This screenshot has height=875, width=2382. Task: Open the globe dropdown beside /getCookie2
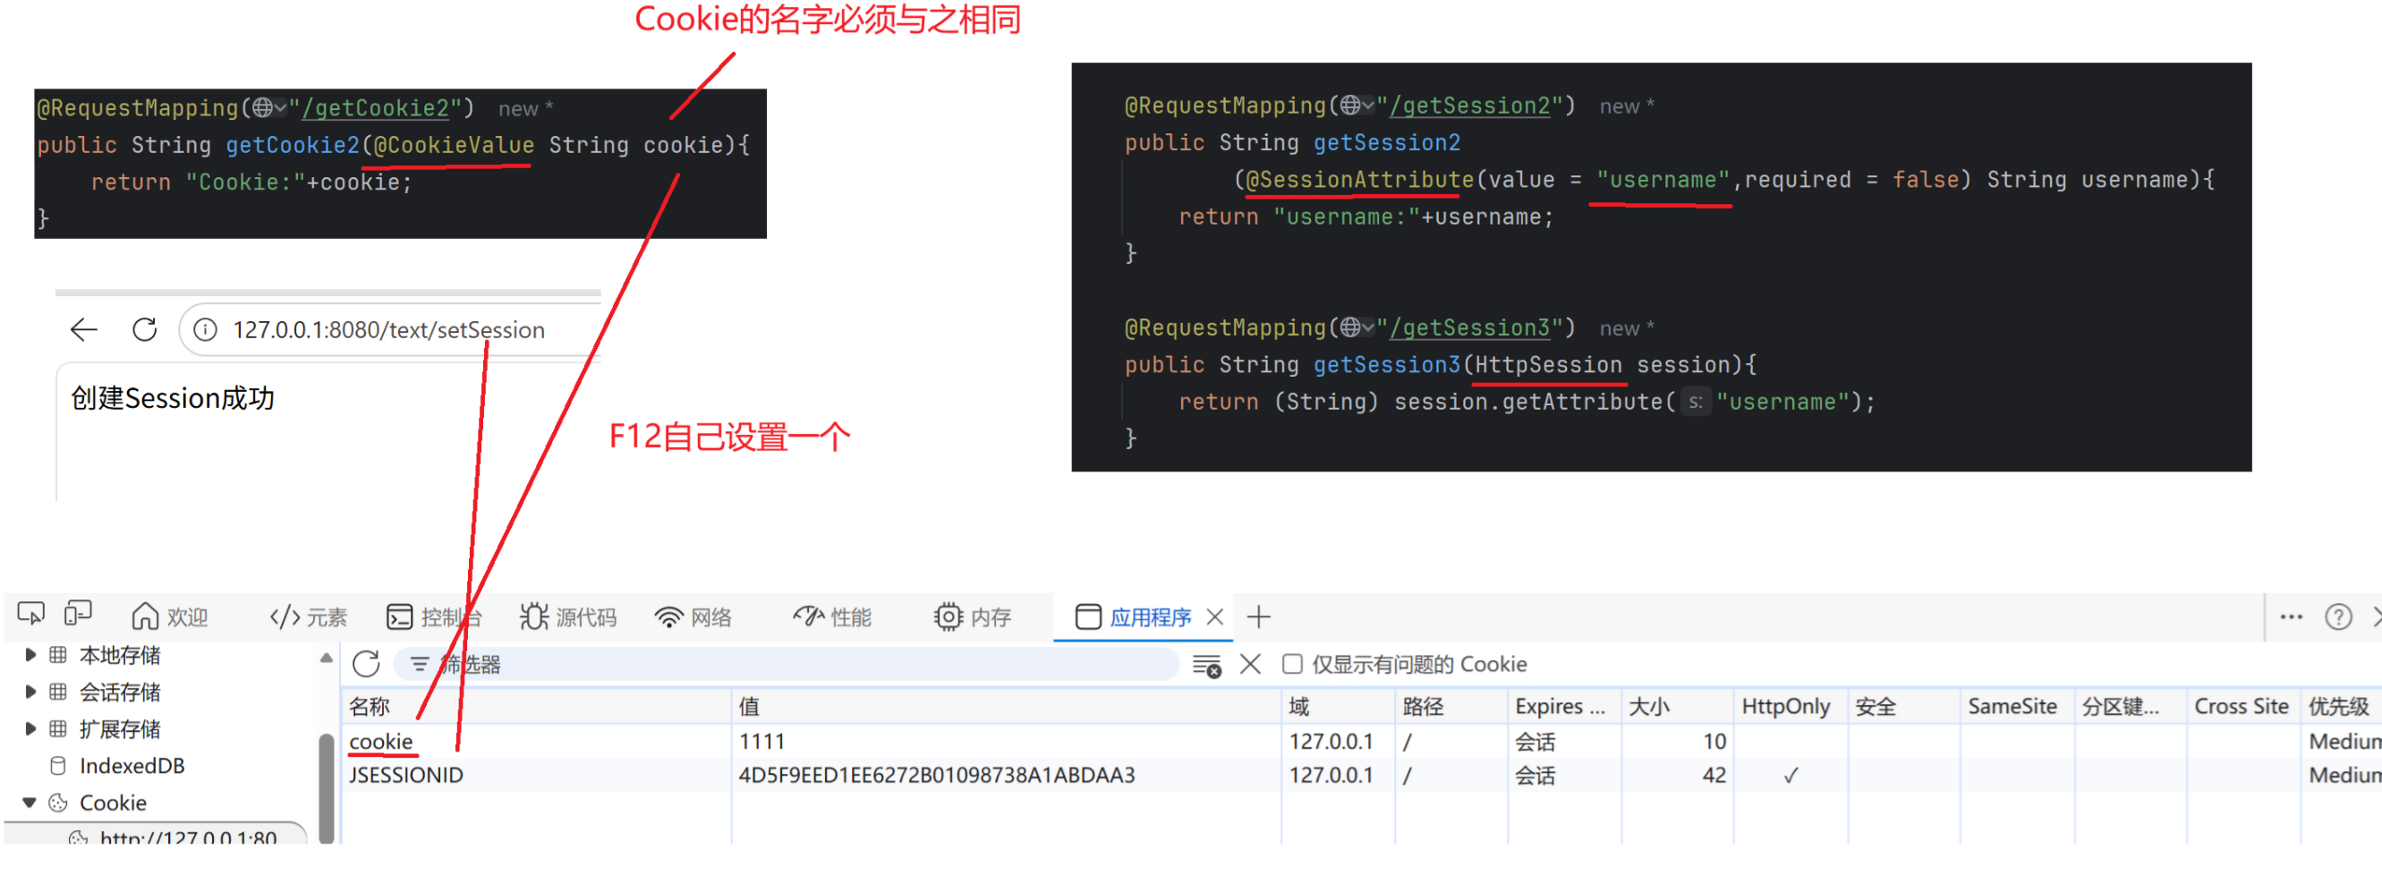[x=269, y=108]
